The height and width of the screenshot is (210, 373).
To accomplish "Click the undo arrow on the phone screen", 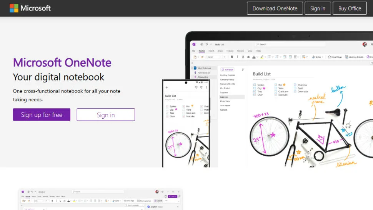I will coord(196,87).
